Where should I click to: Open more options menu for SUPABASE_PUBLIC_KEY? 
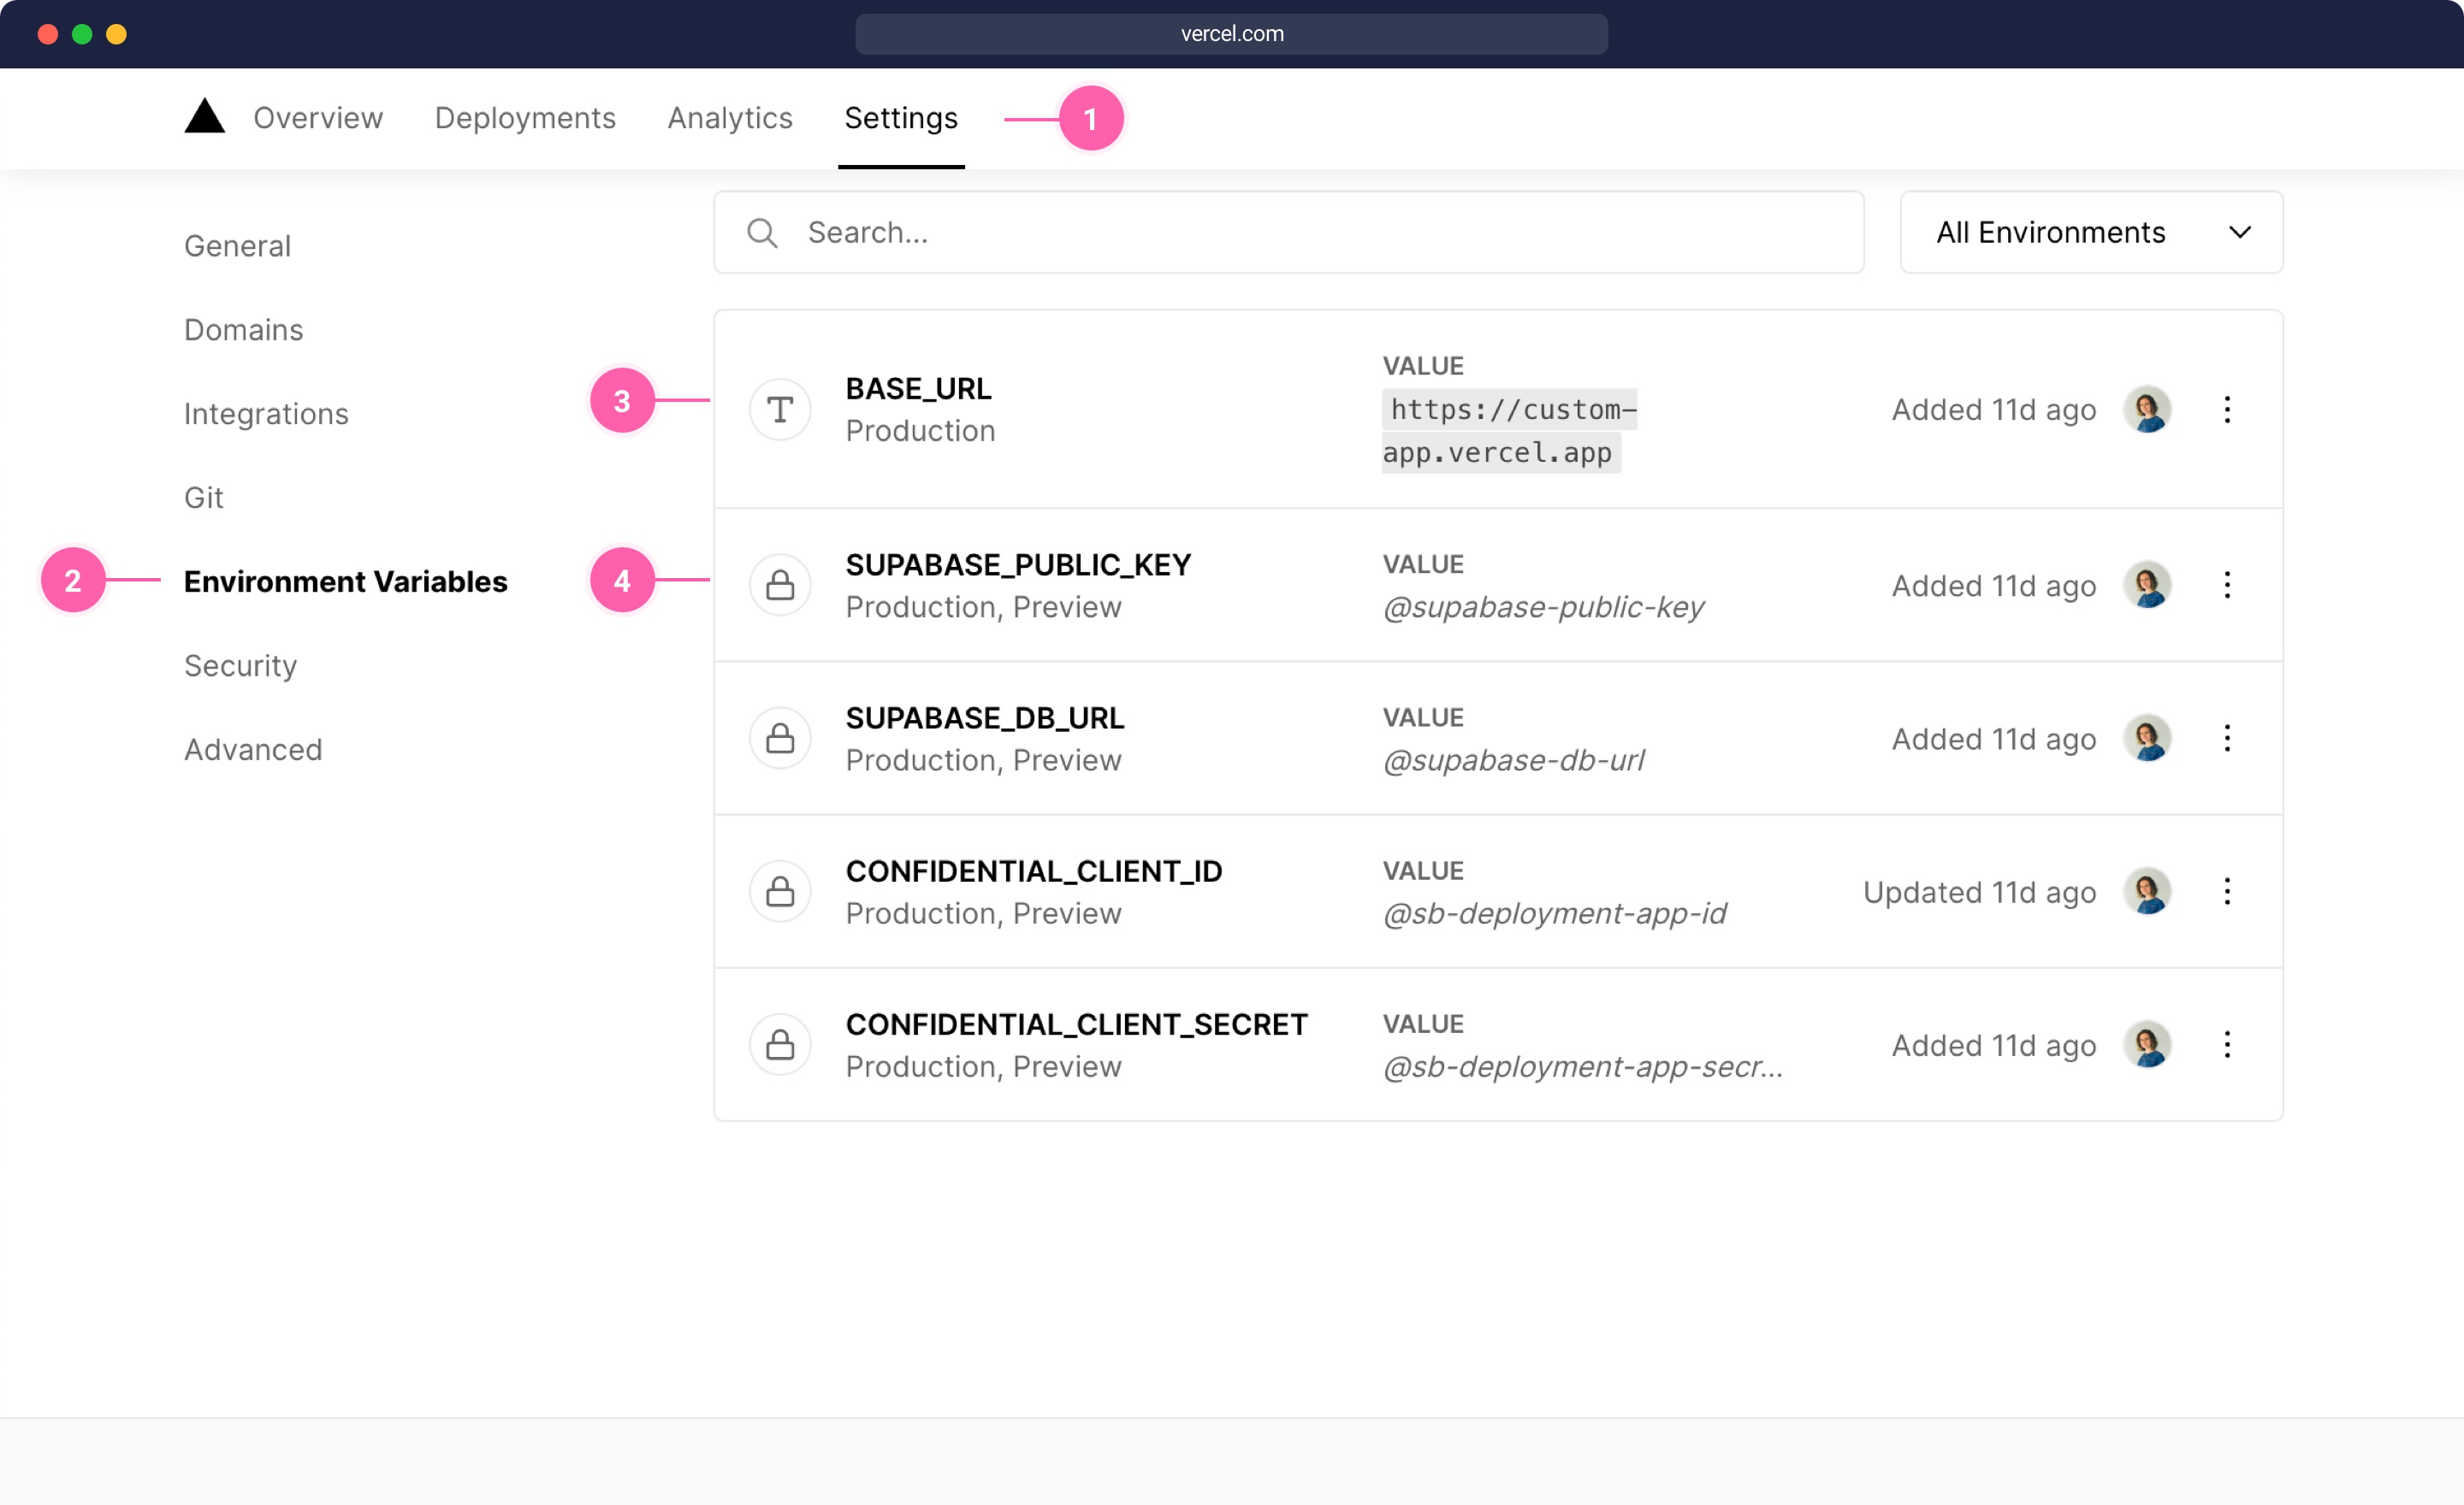pyautogui.click(x=2227, y=586)
